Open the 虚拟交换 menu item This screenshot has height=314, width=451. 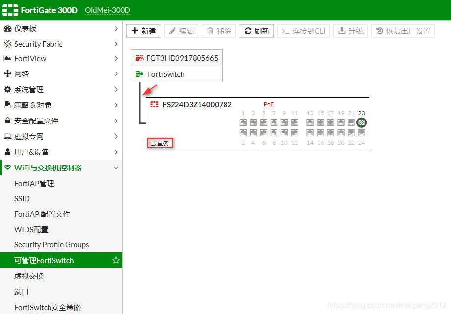pos(61,276)
